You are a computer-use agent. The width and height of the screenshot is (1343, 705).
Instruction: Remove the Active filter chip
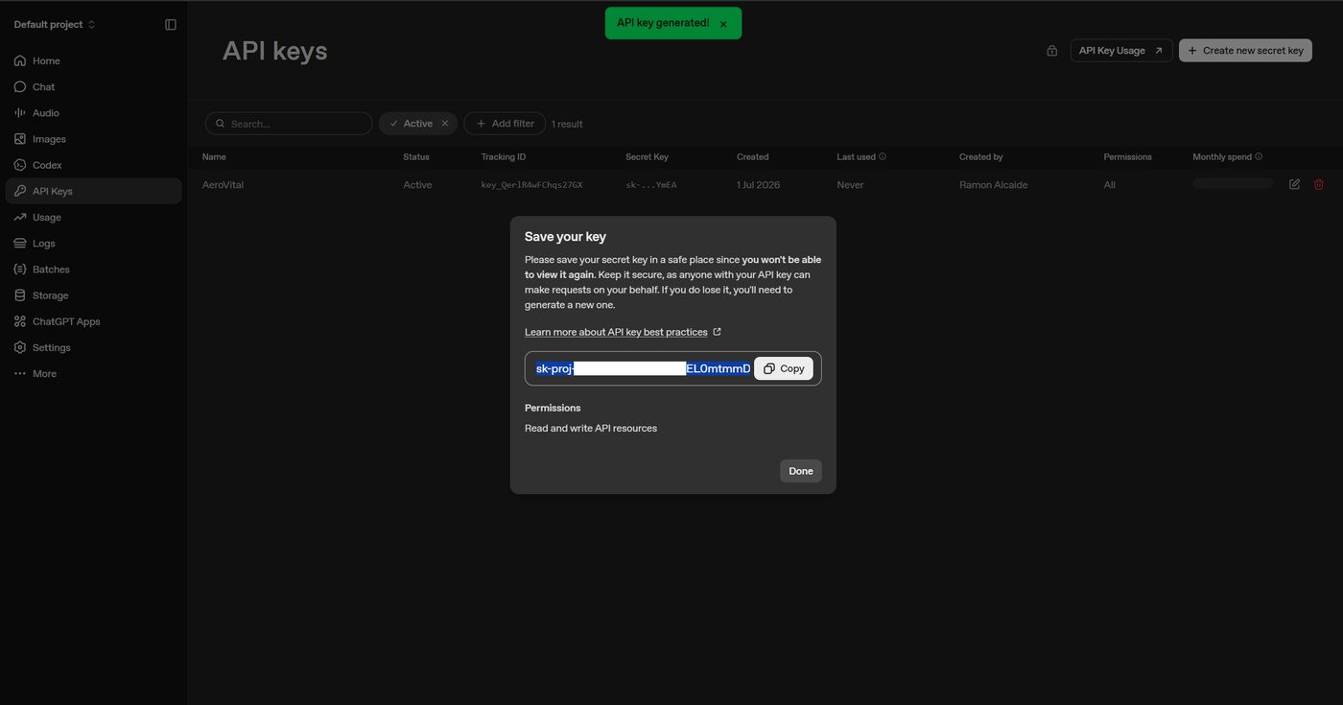(x=444, y=124)
